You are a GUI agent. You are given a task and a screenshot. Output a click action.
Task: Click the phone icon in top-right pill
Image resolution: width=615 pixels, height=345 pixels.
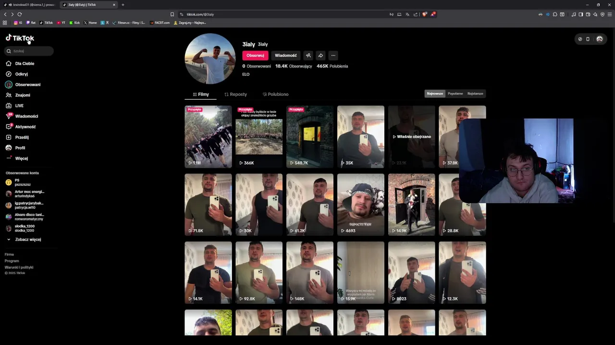(x=588, y=39)
